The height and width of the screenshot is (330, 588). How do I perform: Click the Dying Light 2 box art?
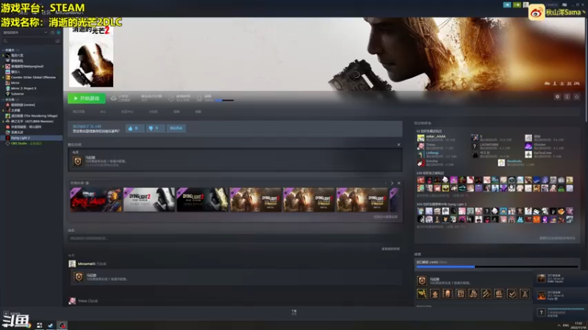click(91, 56)
